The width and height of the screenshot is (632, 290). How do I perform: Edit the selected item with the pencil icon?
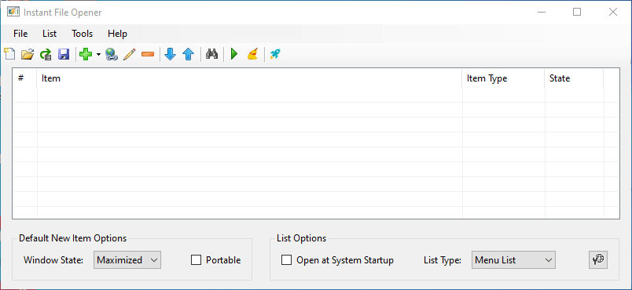point(130,54)
